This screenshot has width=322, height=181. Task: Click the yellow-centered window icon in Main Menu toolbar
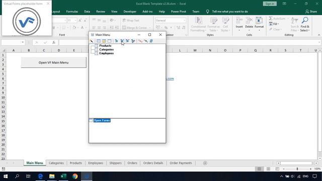coord(104,41)
